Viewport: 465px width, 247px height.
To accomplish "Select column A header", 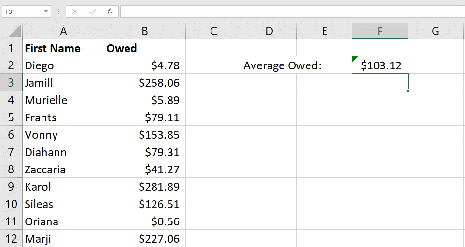I will 63,31.
